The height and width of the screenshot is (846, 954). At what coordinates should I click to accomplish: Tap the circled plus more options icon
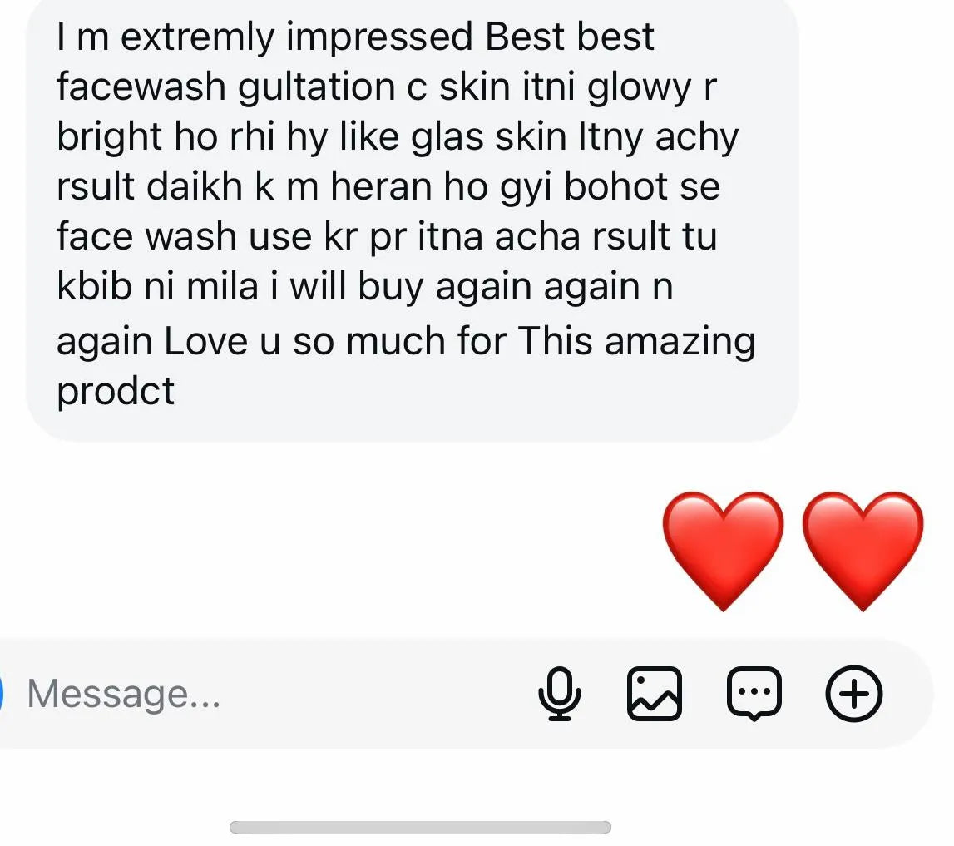[853, 694]
